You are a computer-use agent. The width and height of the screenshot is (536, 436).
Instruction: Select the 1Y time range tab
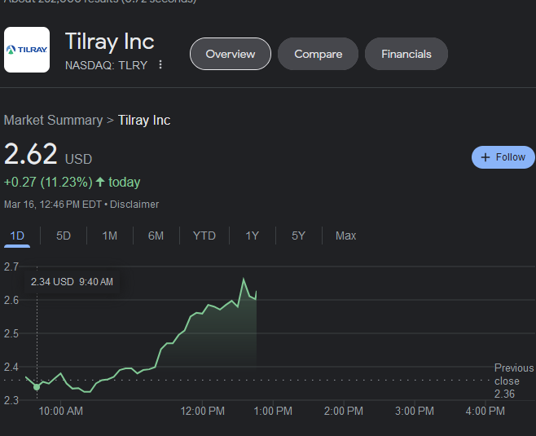[253, 236]
